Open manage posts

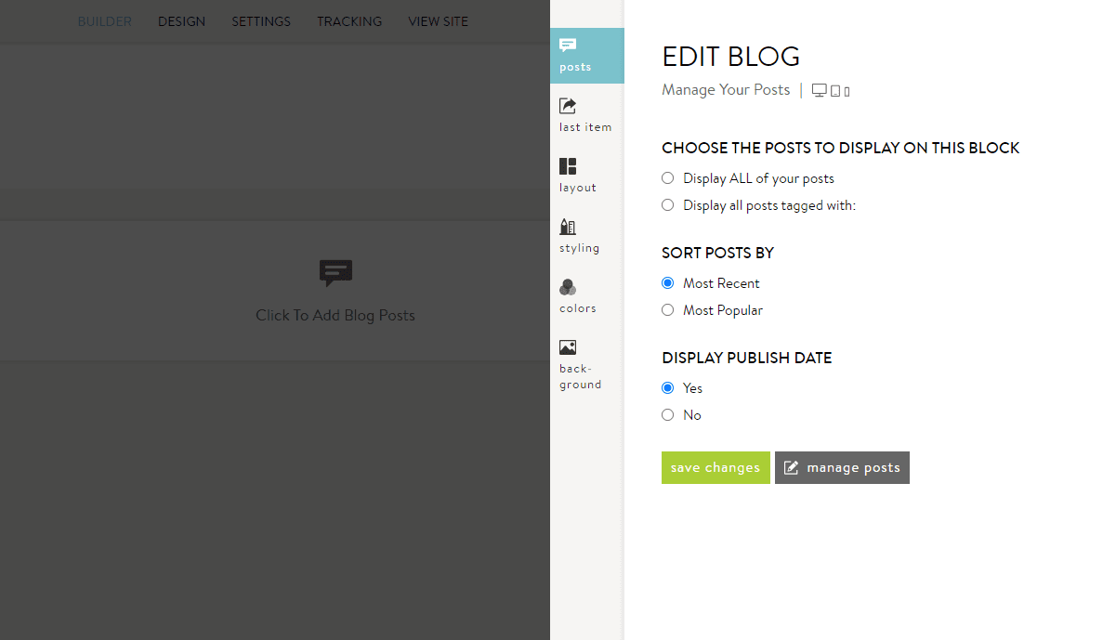(x=842, y=467)
